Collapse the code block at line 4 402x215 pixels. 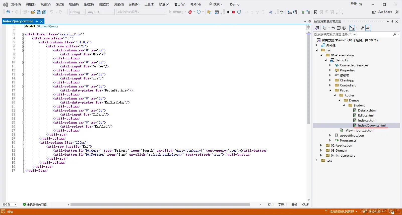coord(23,38)
